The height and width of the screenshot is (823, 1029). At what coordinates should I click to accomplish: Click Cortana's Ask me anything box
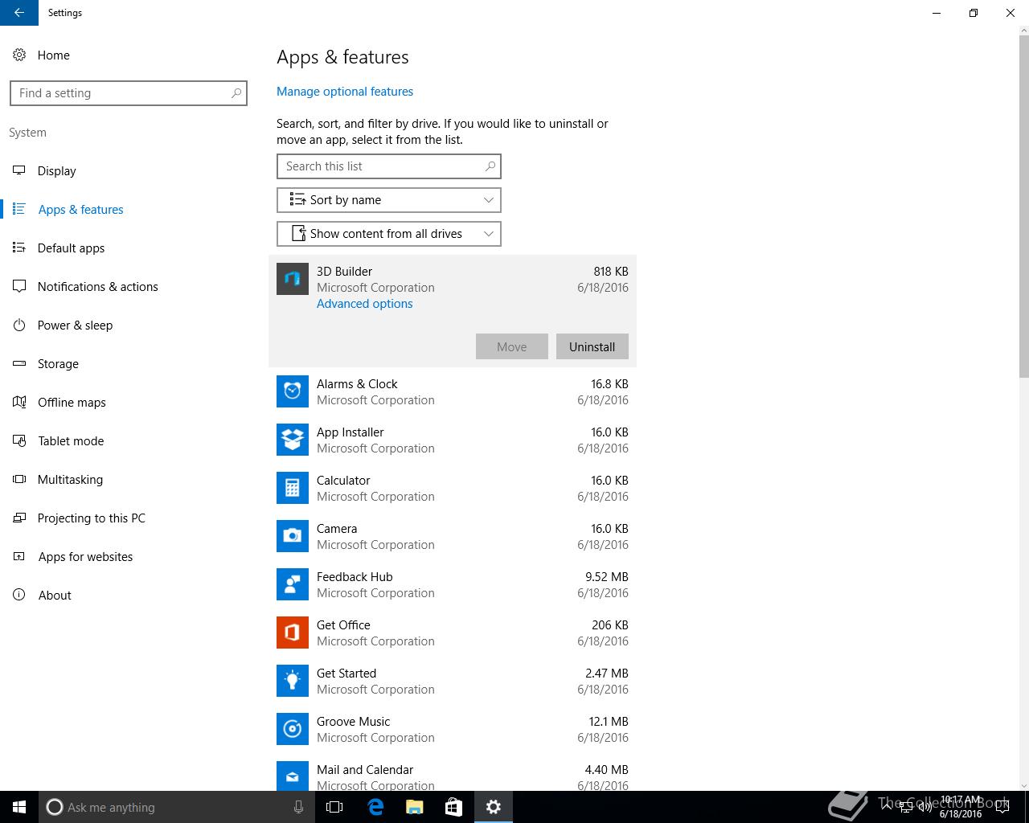(x=177, y=807)
